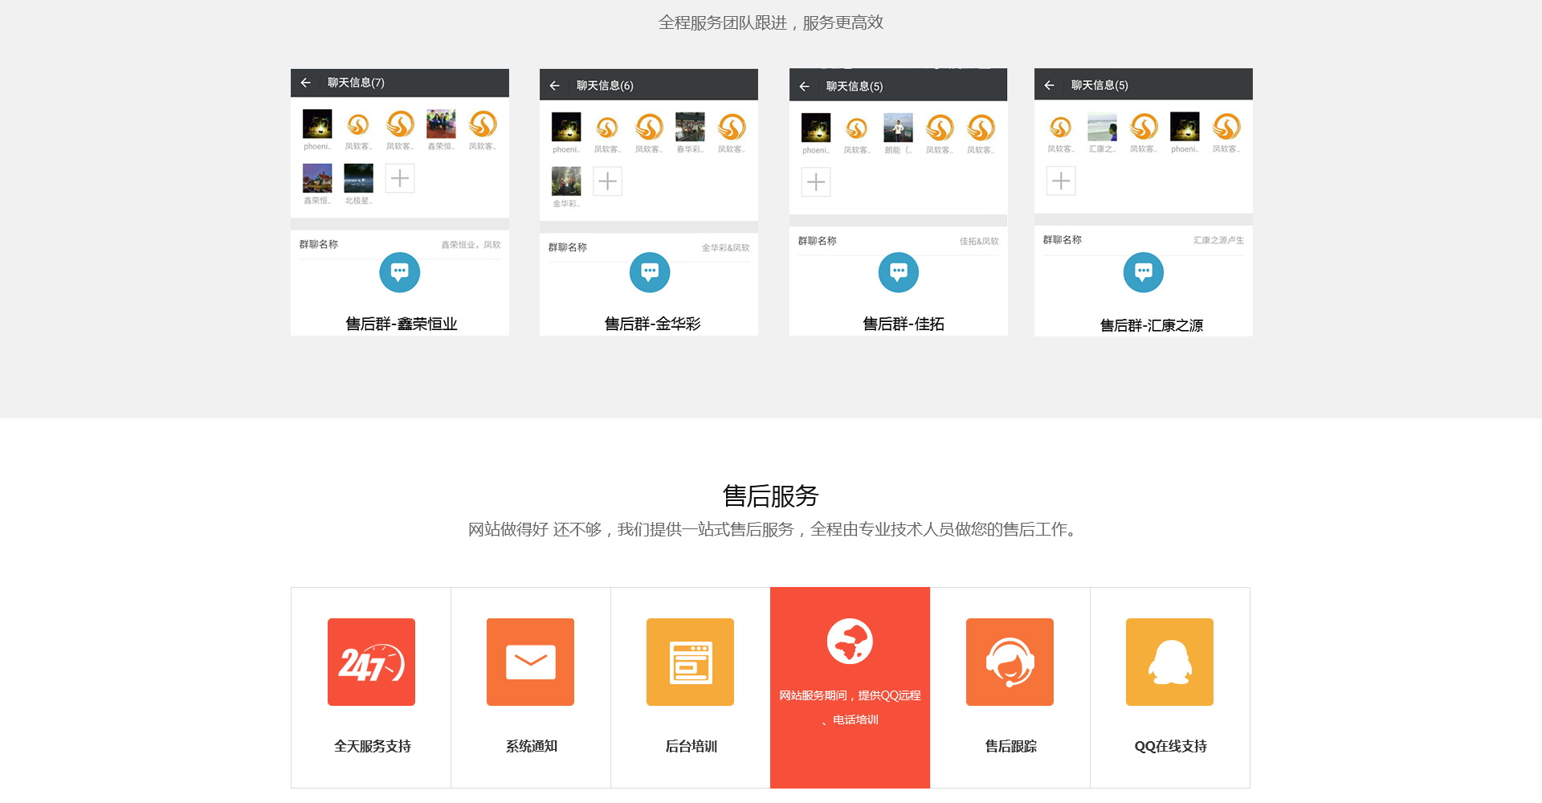
Task: Click the highlighted globe remote training icon
Action: click(x=850, y=642)
